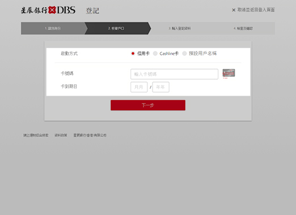Image resolution: width=296 pixels, height=215 pixels.
Task: Select the 信用卡 radio button
Action: coord(133,54)
